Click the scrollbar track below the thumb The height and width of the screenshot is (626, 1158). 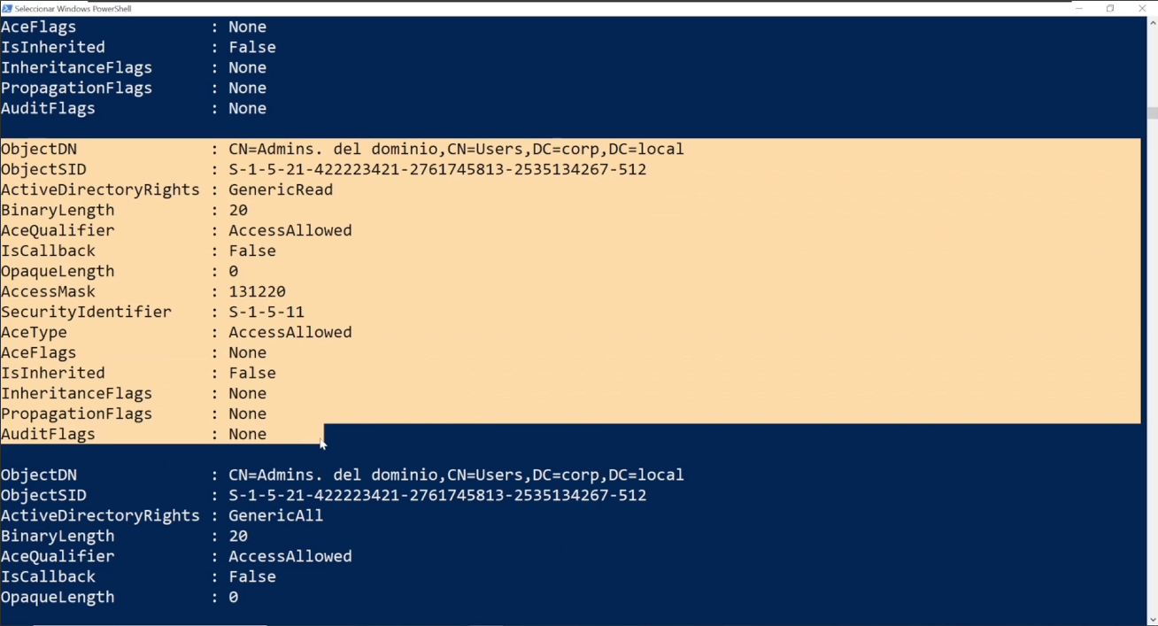pyautogui.click(x=1152, y=363)
